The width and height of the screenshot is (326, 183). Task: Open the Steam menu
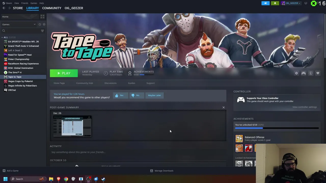coord(7,3)
